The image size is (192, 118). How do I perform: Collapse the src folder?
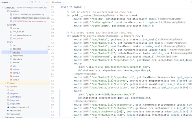coord(5,42)
